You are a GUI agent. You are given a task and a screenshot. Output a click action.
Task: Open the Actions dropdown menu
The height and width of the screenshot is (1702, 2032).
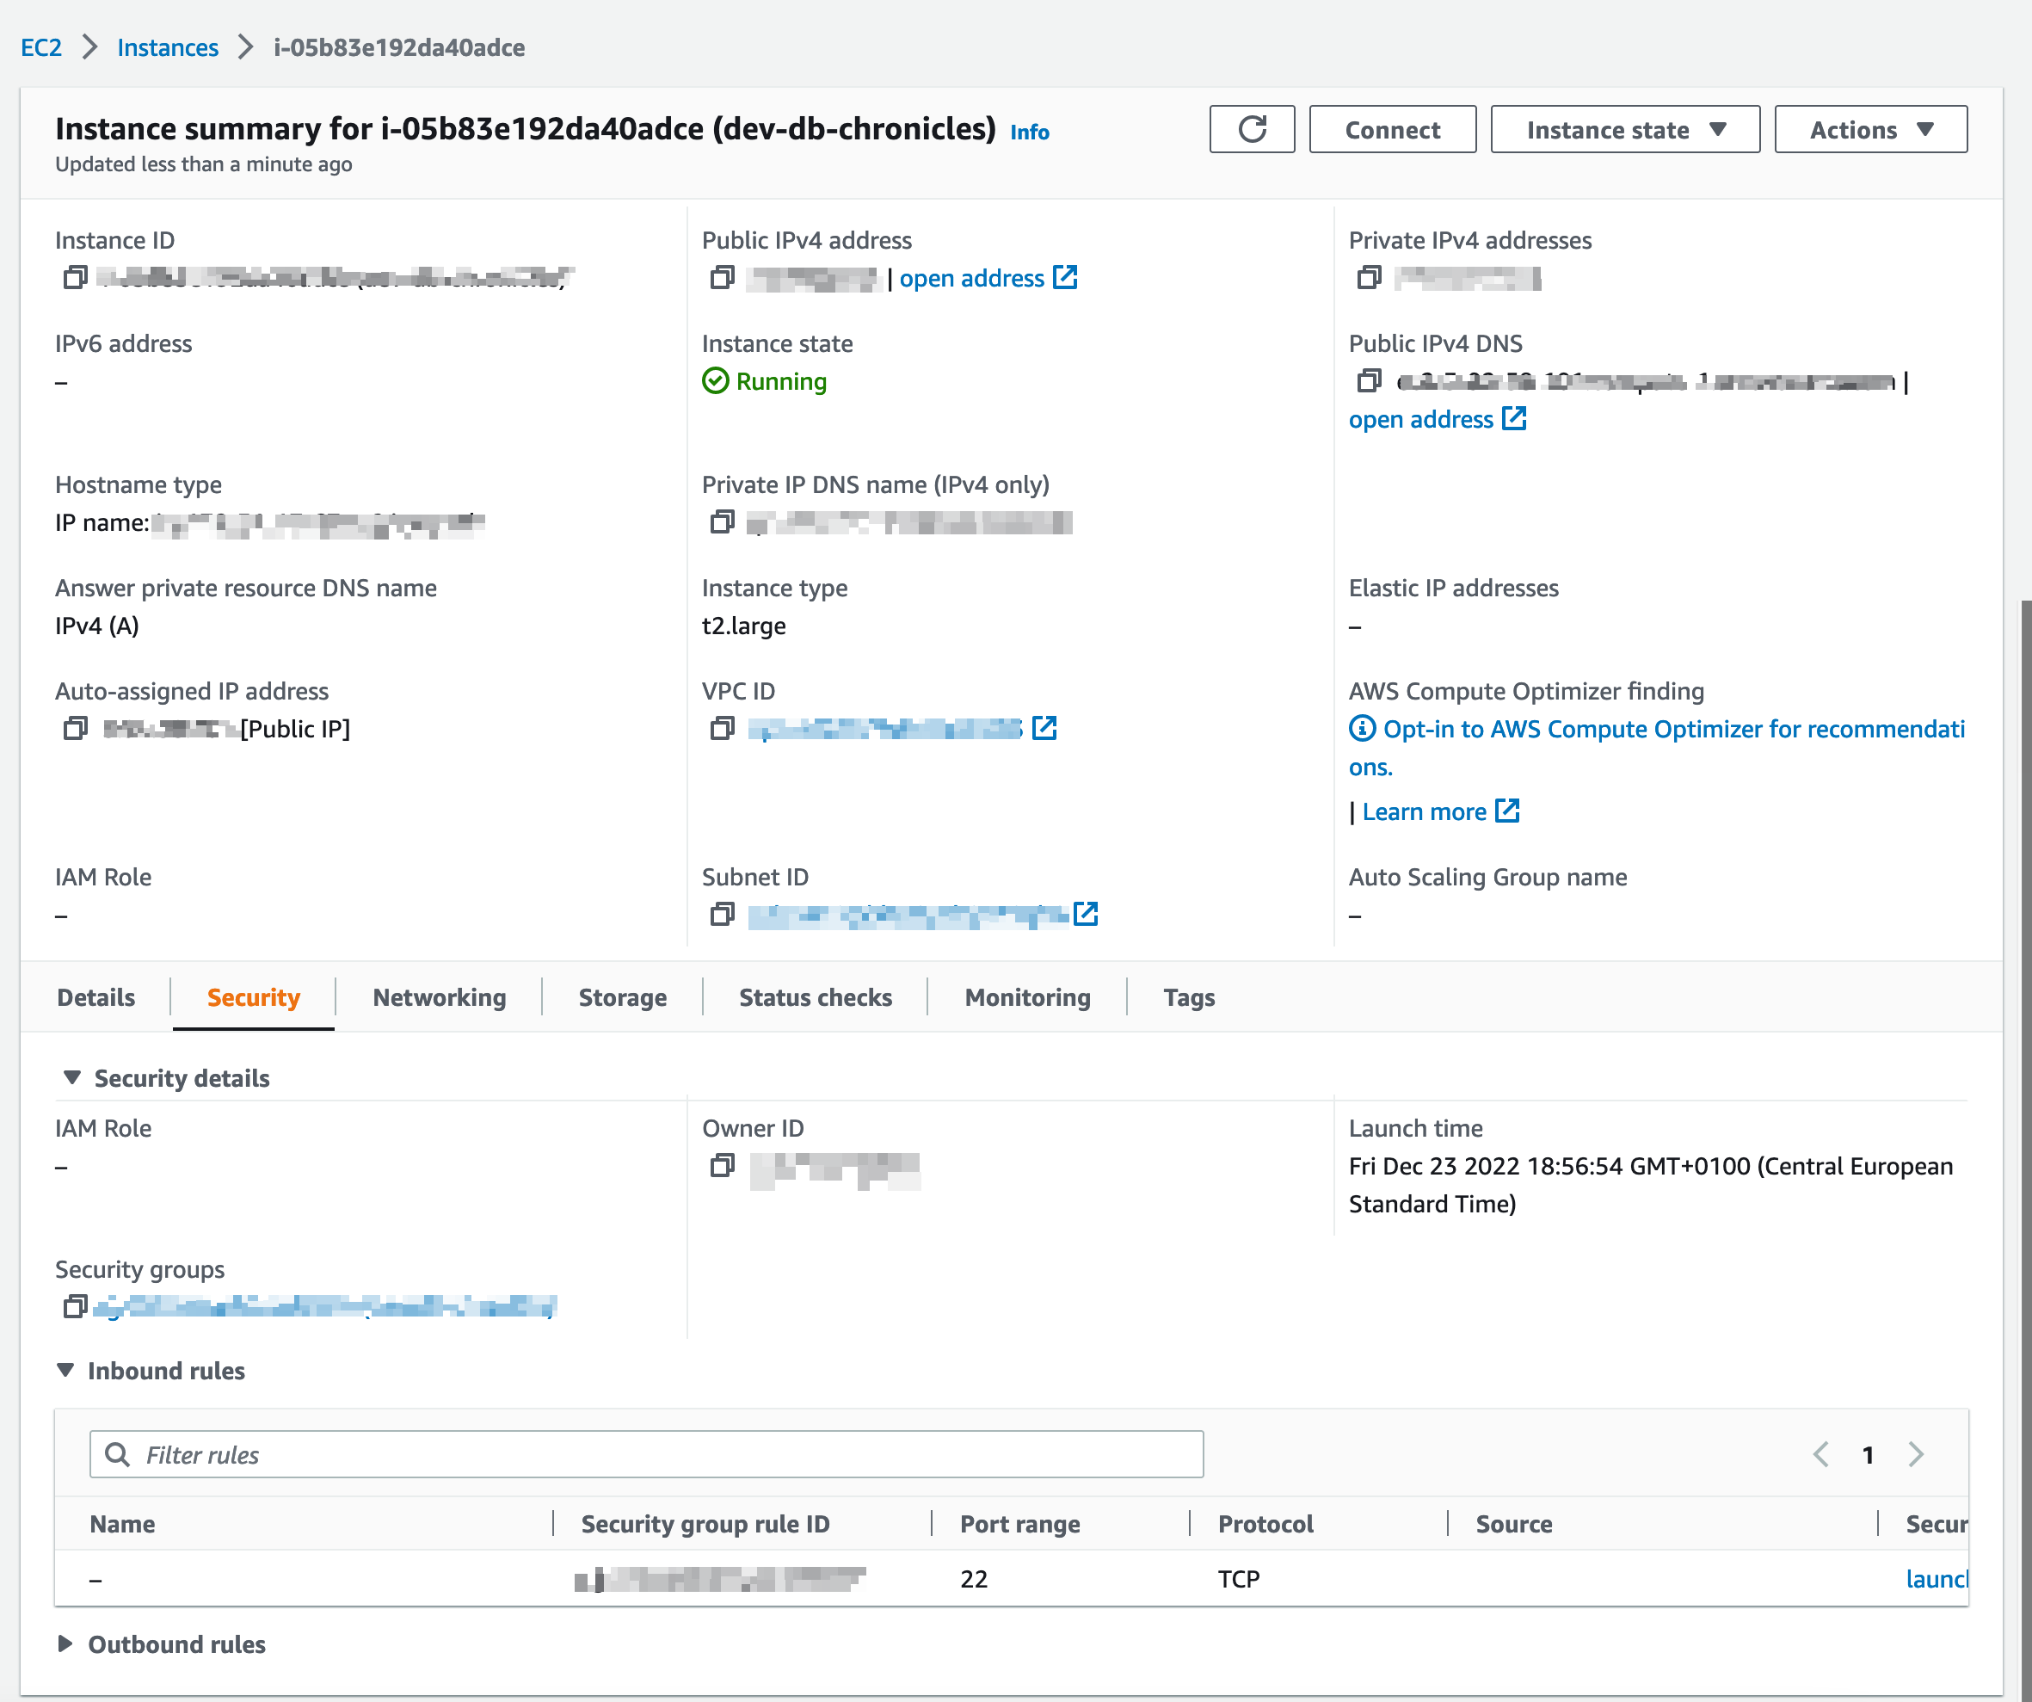click(1869, 130)
